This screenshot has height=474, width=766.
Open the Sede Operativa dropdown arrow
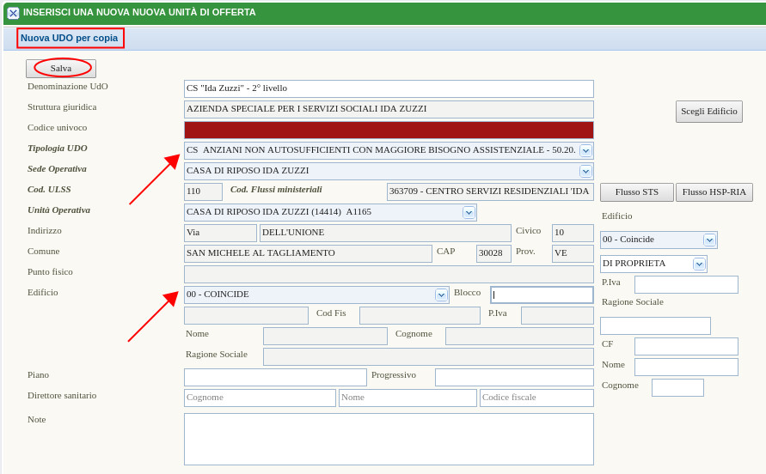coord(585,171)
